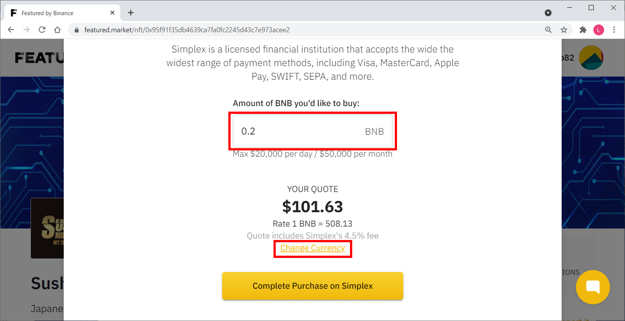Image resolution: width=625 pixels, height=321 pixels.
Task: Close the Featured by Binance tab
Action: (x=112, y=13)
